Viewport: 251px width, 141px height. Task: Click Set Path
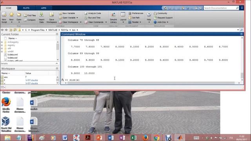point(134,18)
